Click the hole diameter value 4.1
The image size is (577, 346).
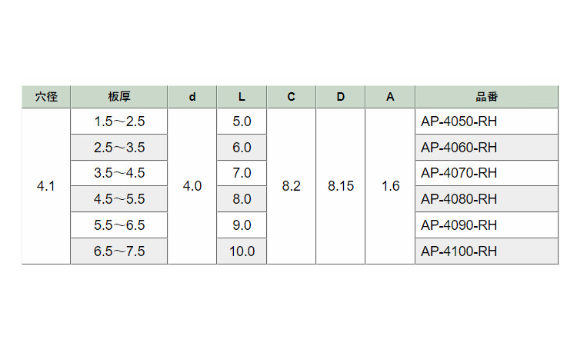coord(46,186)
